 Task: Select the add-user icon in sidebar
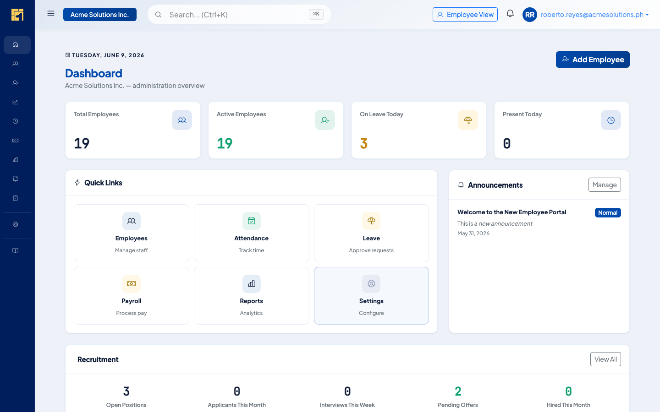coord(16,83)
